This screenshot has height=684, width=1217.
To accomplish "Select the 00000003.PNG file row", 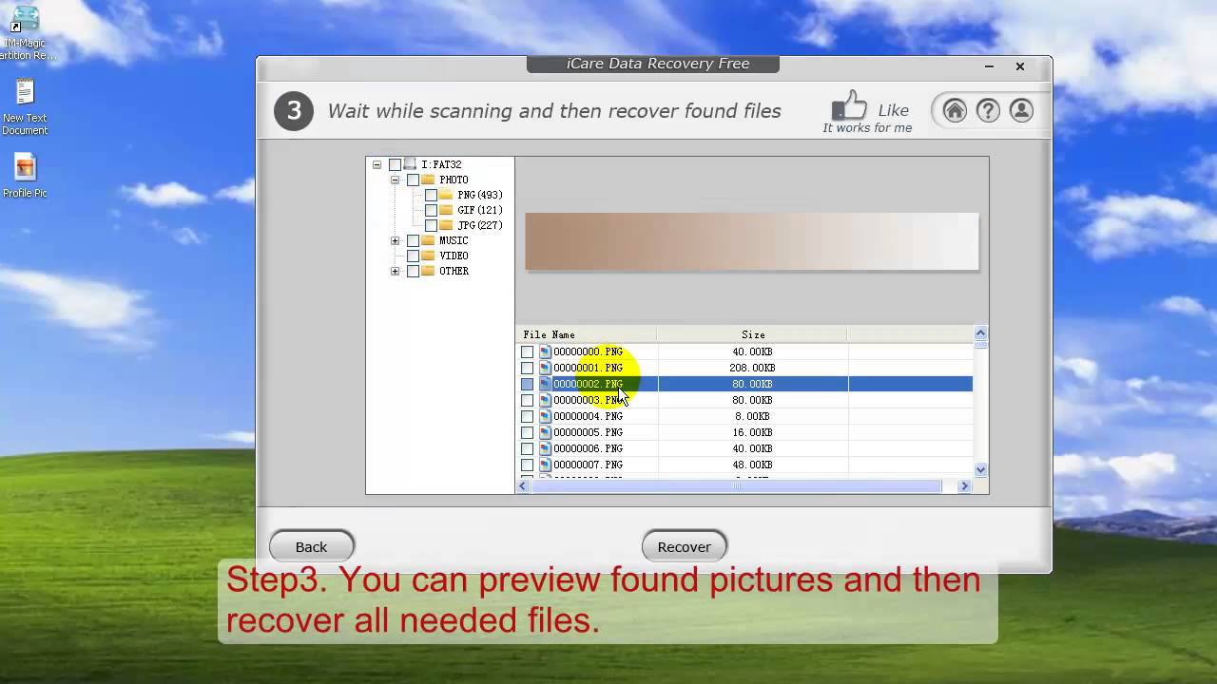I will point(744,400).
